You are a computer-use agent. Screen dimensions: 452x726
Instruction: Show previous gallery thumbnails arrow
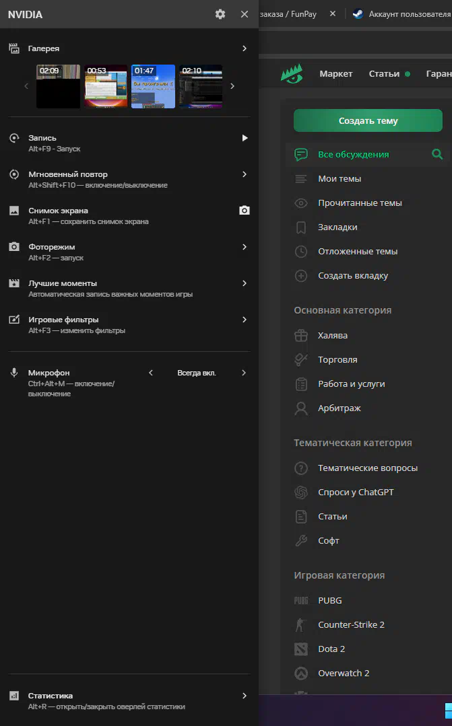[x=26, y=86]
